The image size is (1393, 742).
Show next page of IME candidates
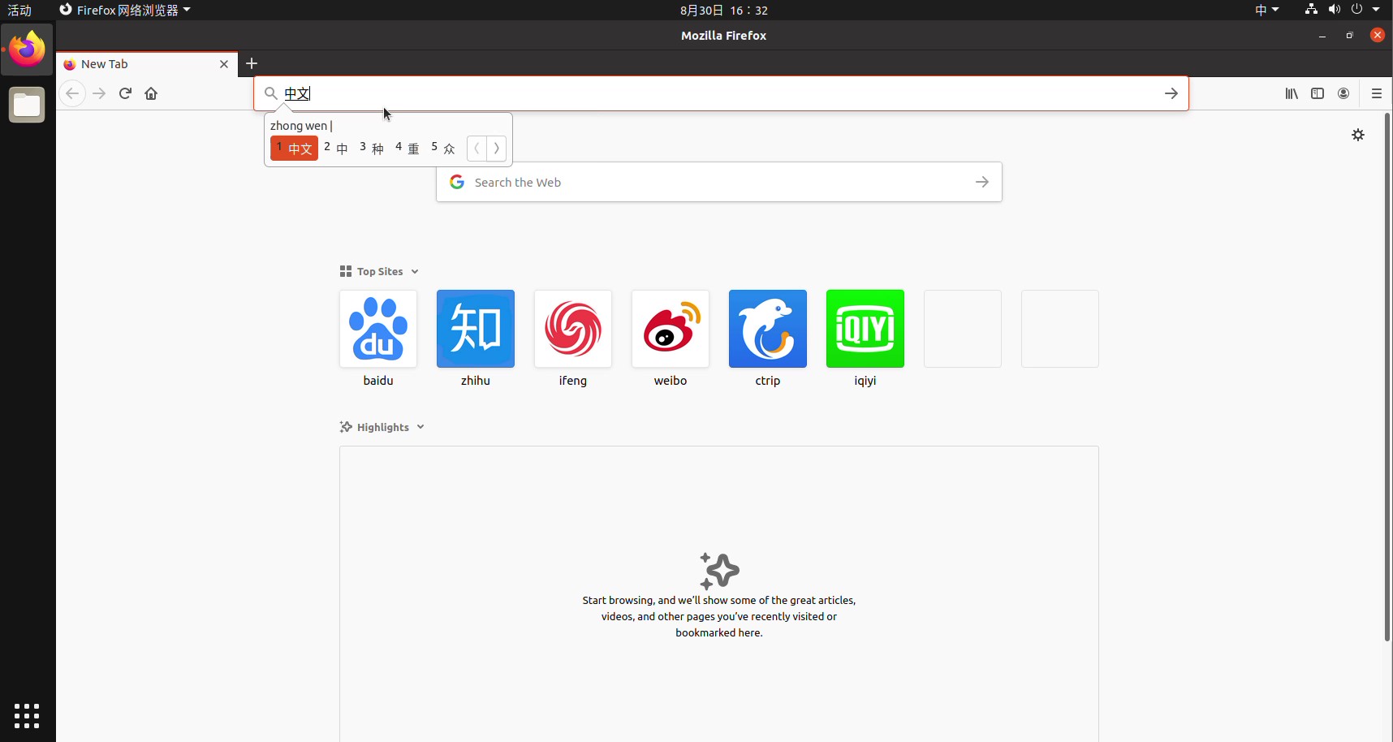coord(497,149)
